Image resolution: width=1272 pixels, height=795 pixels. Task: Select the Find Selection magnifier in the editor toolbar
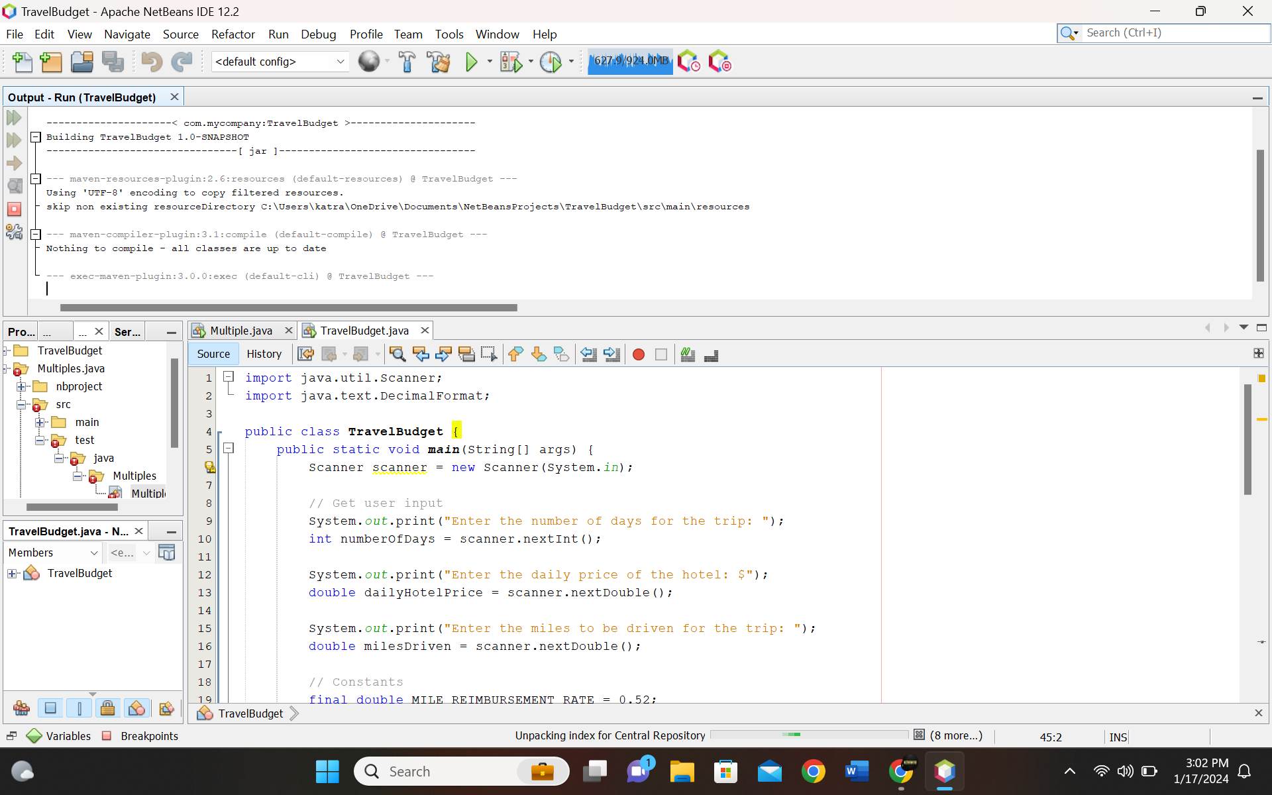[397, 354]
